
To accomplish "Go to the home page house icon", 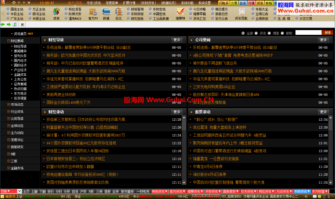I will (14, 3).
